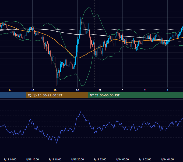Click the upper Bollinger band peak near 21:00

pos(89,8)
